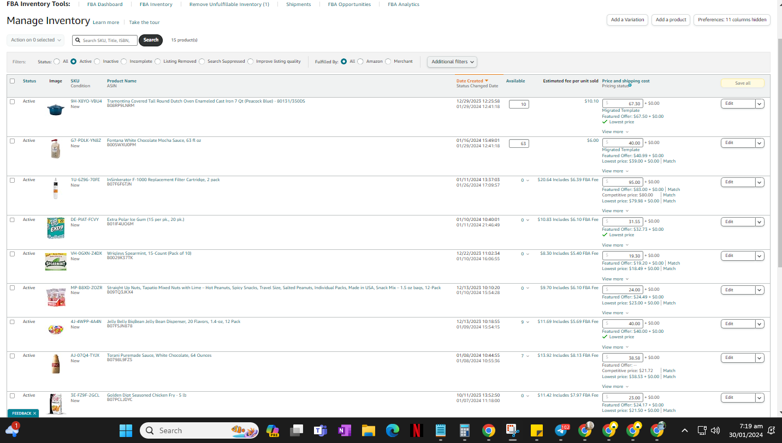Open File Explorer from the taskbar

click(368, 430)
